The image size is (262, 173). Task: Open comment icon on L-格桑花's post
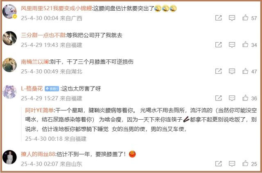tap(232, 98)
